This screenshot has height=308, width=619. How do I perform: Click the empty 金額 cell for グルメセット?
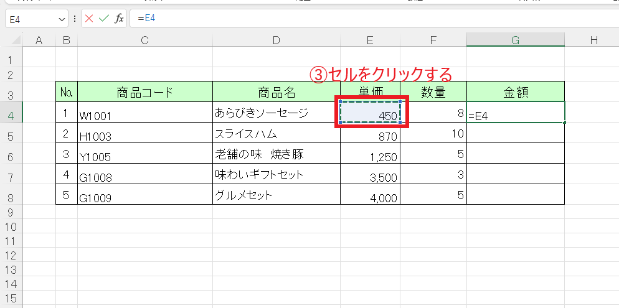click(516, 194)
